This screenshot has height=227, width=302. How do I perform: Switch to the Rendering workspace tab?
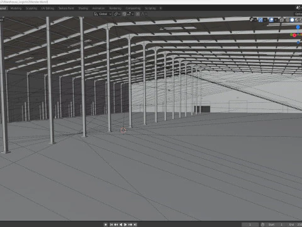point(115,8)
